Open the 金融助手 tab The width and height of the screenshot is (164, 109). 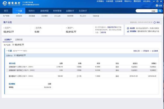[70, 11]
